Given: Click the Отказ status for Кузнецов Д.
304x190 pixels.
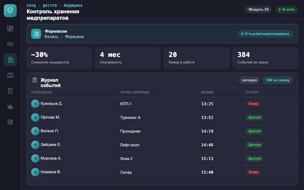Looking at the screenshot, I should click(x=253, y=104).
